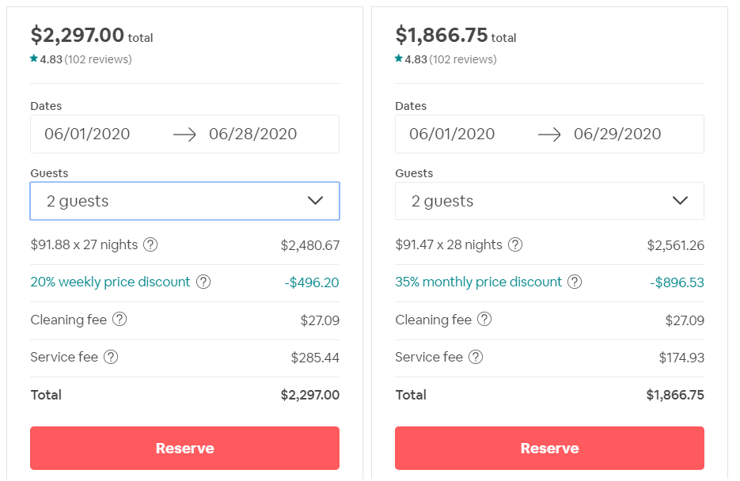The width and height of the screenshot is (740, 481).
Task: Click the 06/29/2020 checkout date field
Action: tap(617, 134)
